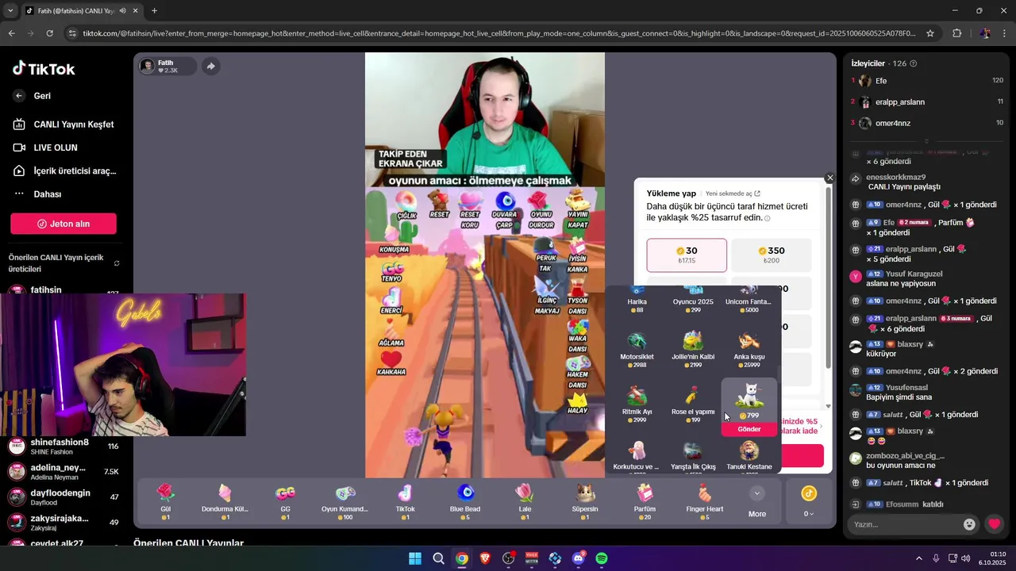Choose the Rose el yapımı gift
The image size is (1016, 571).
tap(693, 404)
